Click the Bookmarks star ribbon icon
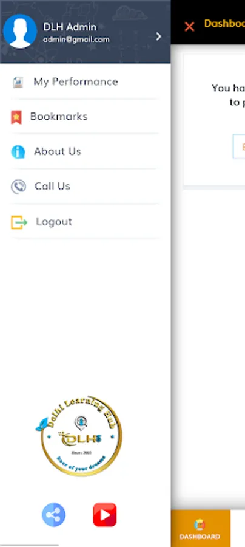The height and width of the screenshot is (547, 245). 16,117
